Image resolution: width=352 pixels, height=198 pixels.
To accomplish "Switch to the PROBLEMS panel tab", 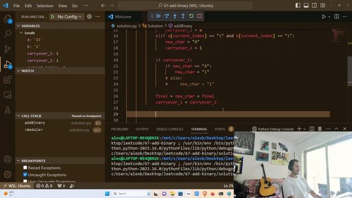I will coord(119,129).
